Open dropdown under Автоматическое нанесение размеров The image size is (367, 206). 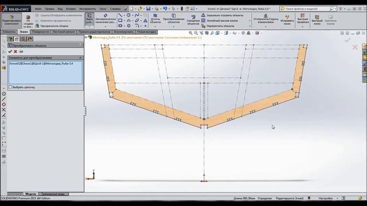coord(106,27)
